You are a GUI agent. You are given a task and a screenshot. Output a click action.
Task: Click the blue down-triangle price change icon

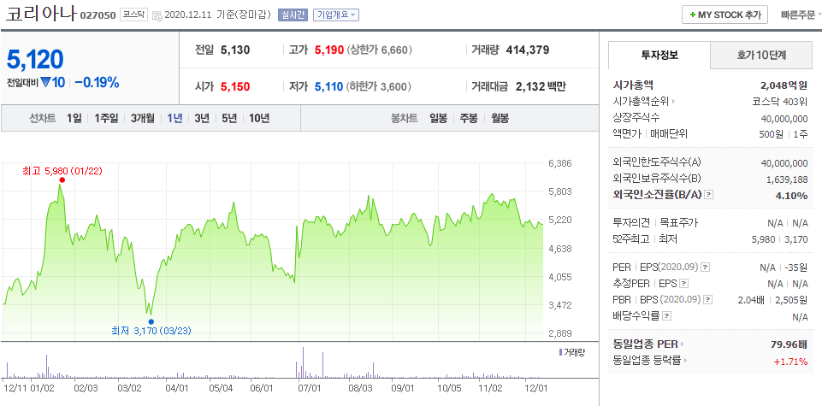45,82
